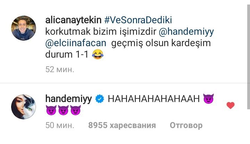Click the red heart like icon

[231, 105]
